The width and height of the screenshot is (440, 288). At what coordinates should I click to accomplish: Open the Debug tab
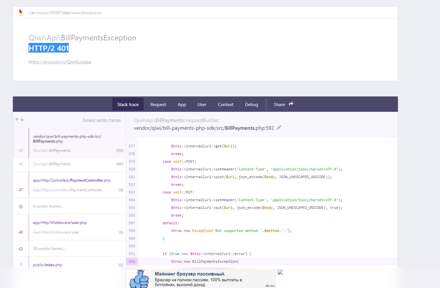[251, 104]
